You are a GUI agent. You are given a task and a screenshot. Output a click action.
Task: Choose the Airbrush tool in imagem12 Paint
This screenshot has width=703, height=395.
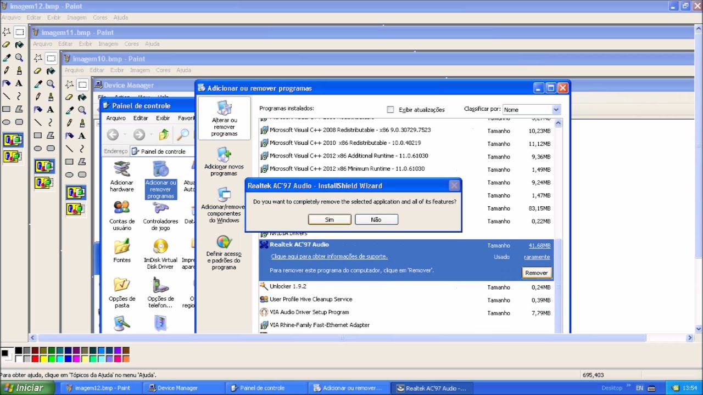click(x=7, y=83)
